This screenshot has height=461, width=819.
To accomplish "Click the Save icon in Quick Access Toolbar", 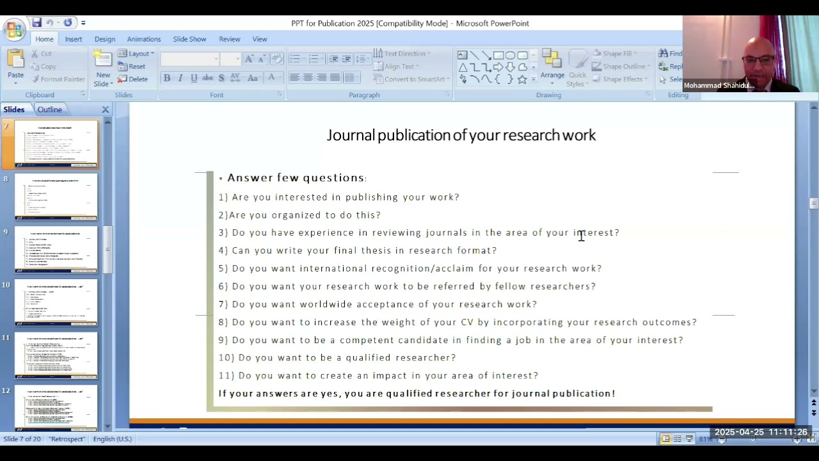I will coord(37,23).
